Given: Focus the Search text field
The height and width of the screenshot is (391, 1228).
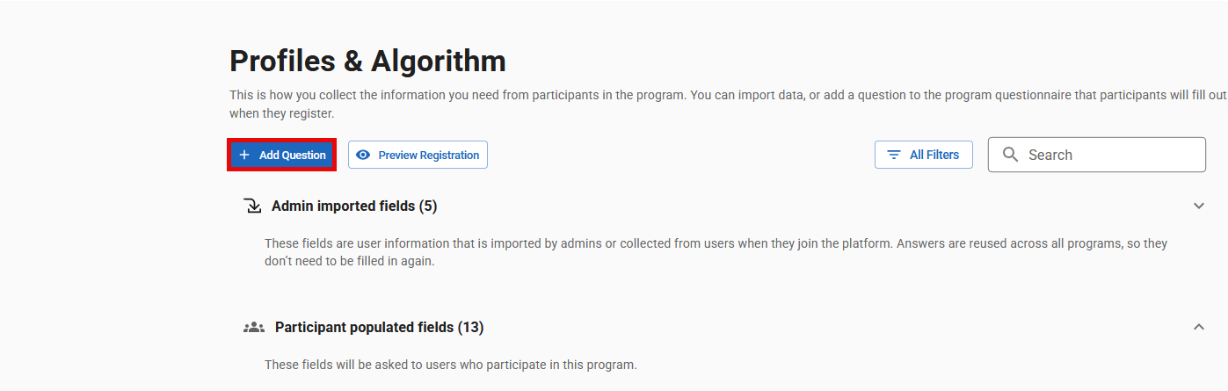Looking at the screenshot, I should click(x=1108, y=155).
